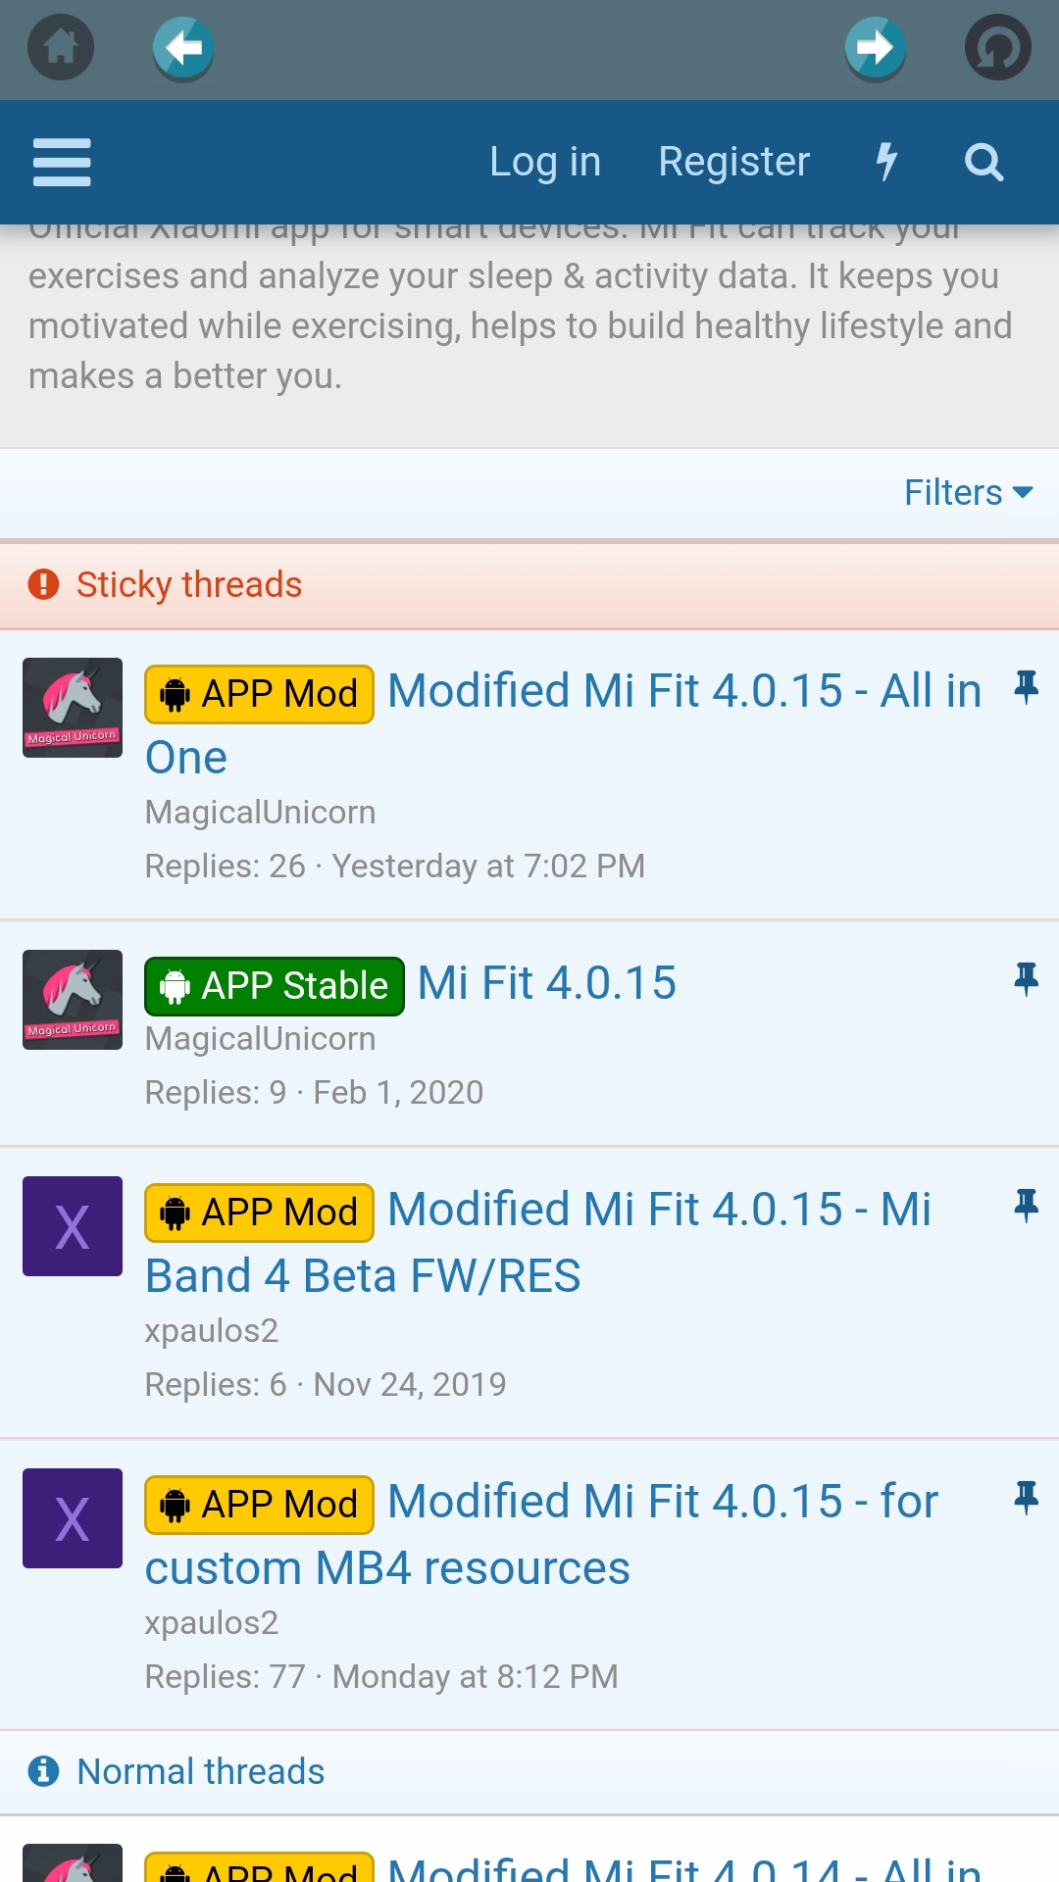View MagicalUnicorn avatar on first sticky thread

click(73, 708)
